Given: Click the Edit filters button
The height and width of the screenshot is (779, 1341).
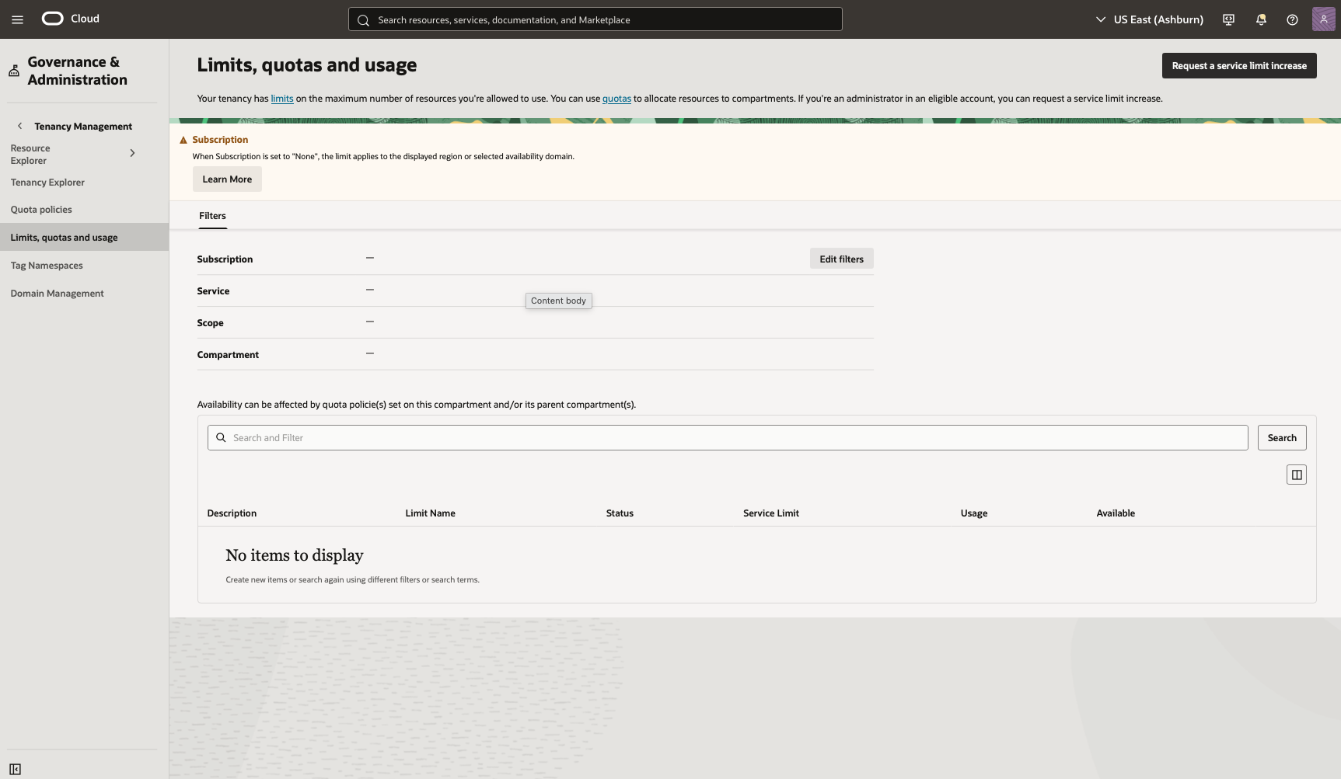Looking at the screenshot, I should pos(841,259).
